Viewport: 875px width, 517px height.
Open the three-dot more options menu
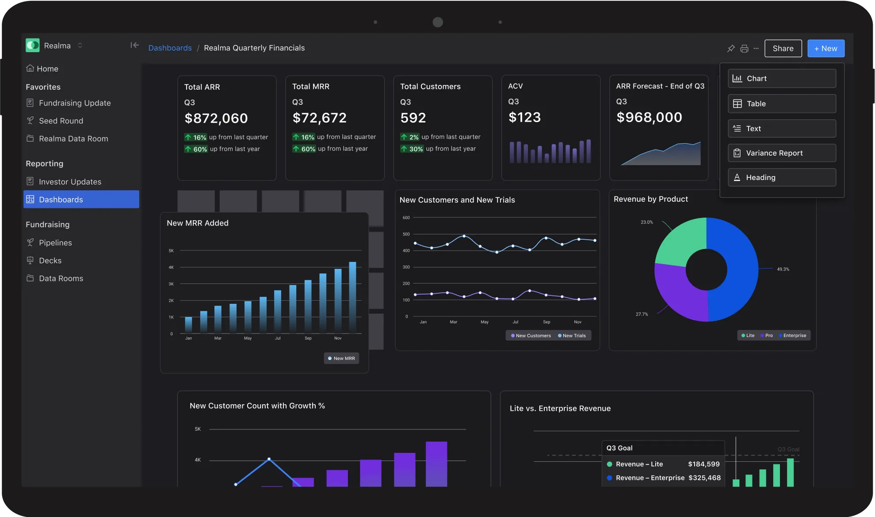756,49
